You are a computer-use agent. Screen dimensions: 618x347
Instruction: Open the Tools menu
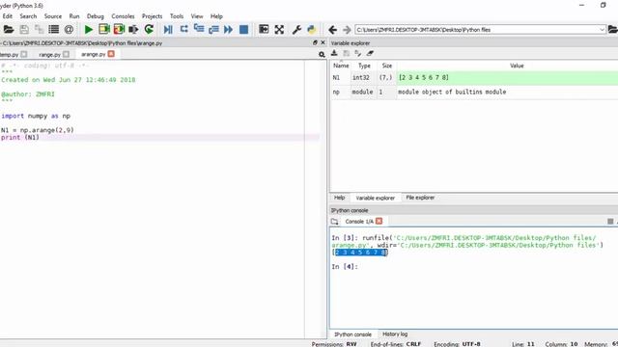pos(177,16)
